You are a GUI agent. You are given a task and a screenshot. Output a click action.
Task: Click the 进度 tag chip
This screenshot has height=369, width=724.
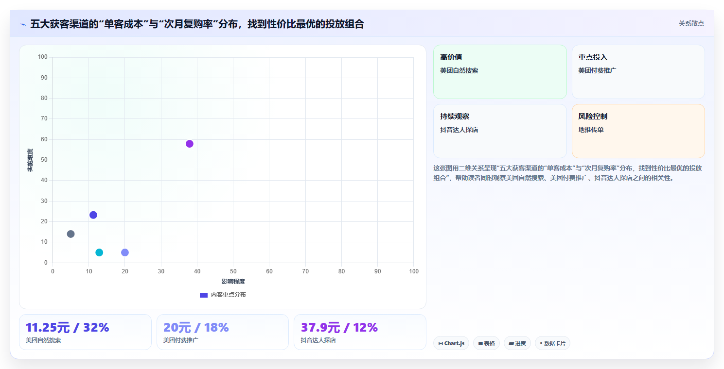(x=517, y=343)
